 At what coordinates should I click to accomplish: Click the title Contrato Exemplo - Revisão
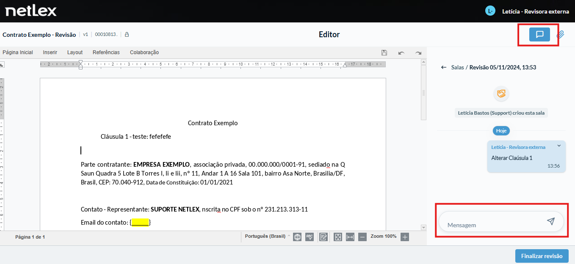pos(39,35)
